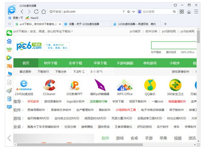Click the skin shirt icon in title bar

pyautogui.click(x=175, y=5)
